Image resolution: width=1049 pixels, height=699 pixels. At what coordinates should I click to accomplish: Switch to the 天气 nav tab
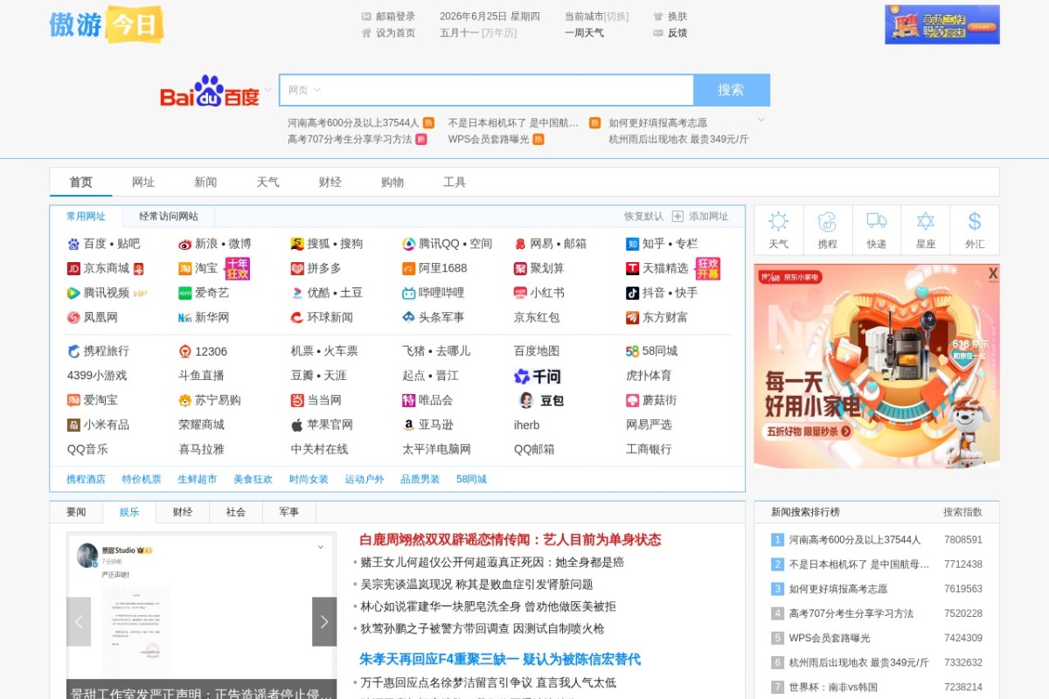coord(267,182)
